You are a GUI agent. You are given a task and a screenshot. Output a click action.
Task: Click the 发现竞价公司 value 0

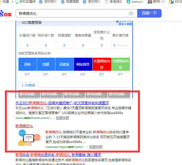(102, 46)
